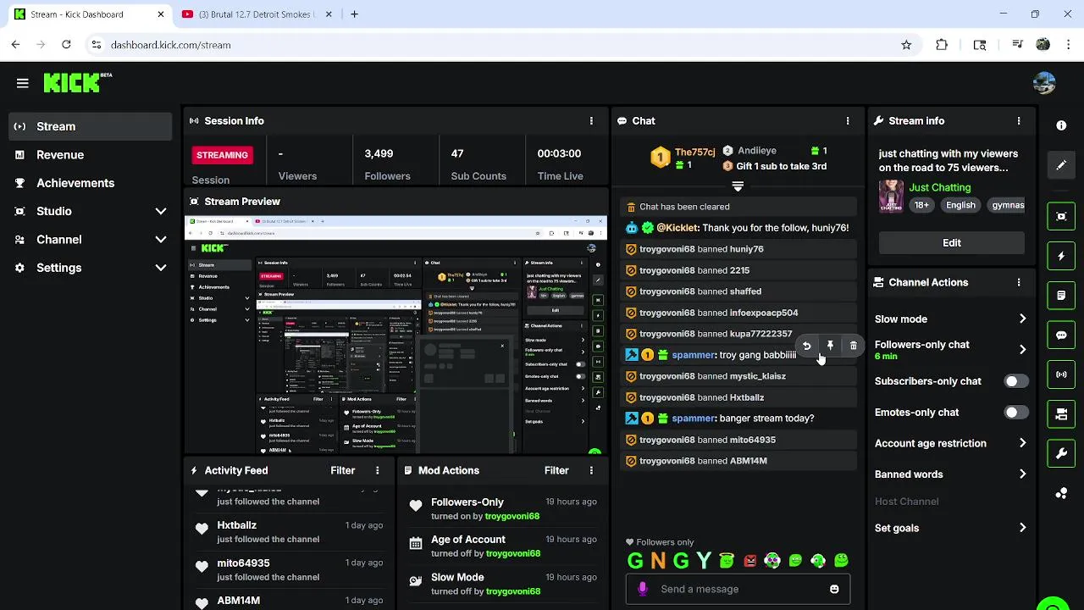This screenshot has width=1084, height=610.
Task: Pin spammer's 'troy gang' chat message
Action: tap(830, 346)
